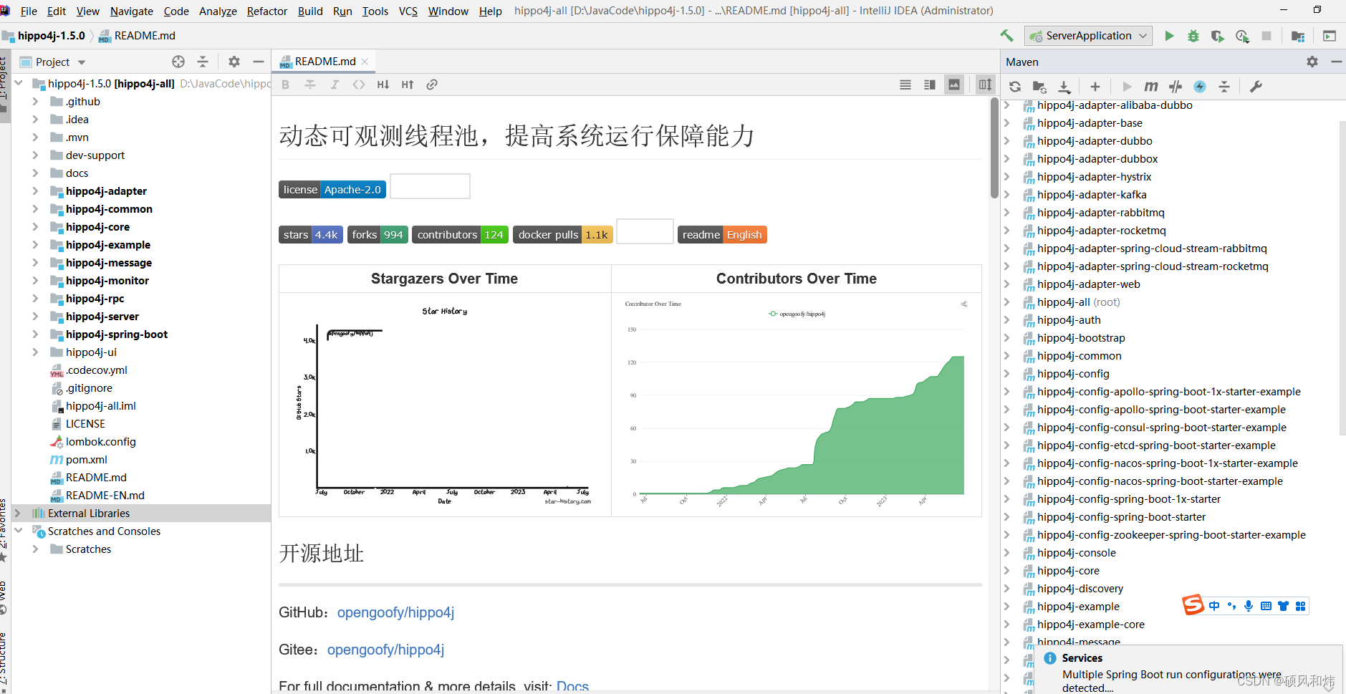
Task: Toggle Maven offline mode
Action: point(1176,87)
